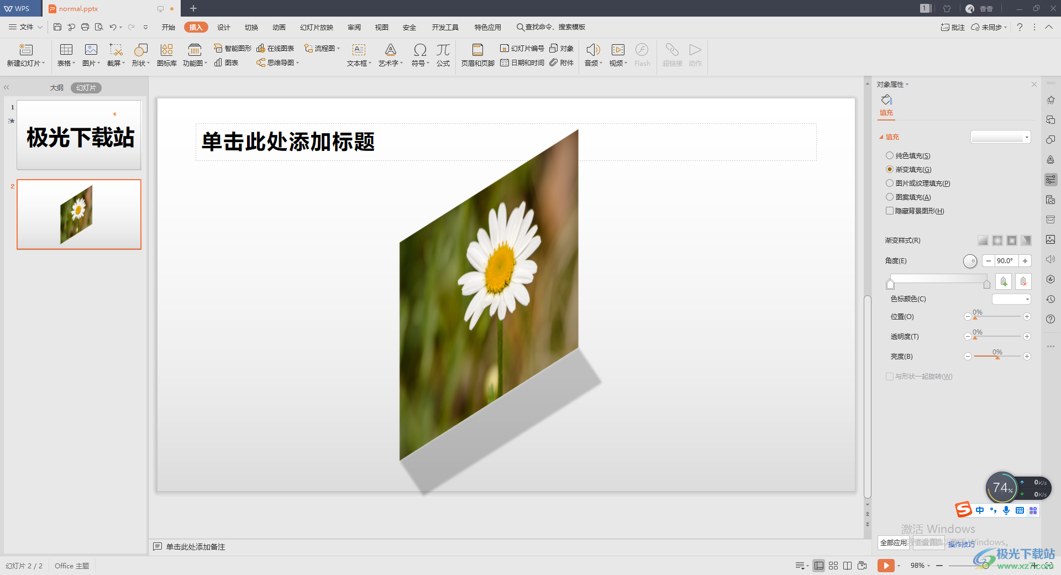Screen dimensions: 1061x575
Task: Collapse the Fill (填充) section triangle
Action: tap(881, 137)
